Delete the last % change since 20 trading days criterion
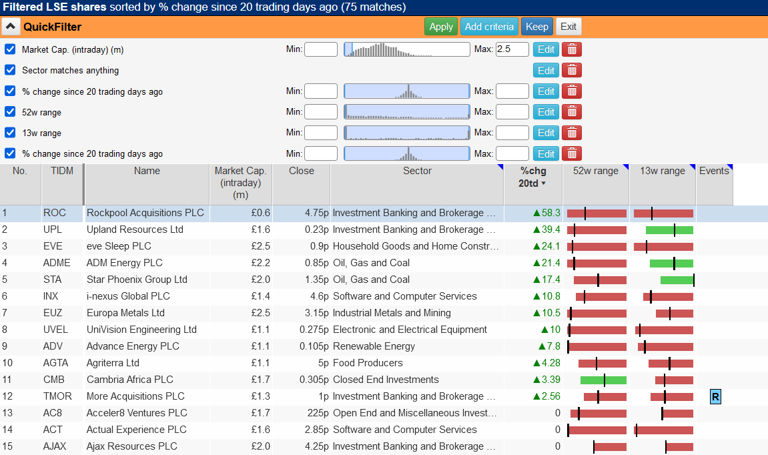The height and width of the screenshot is (455, 768). pyautogui.click(x=572, y=154)
